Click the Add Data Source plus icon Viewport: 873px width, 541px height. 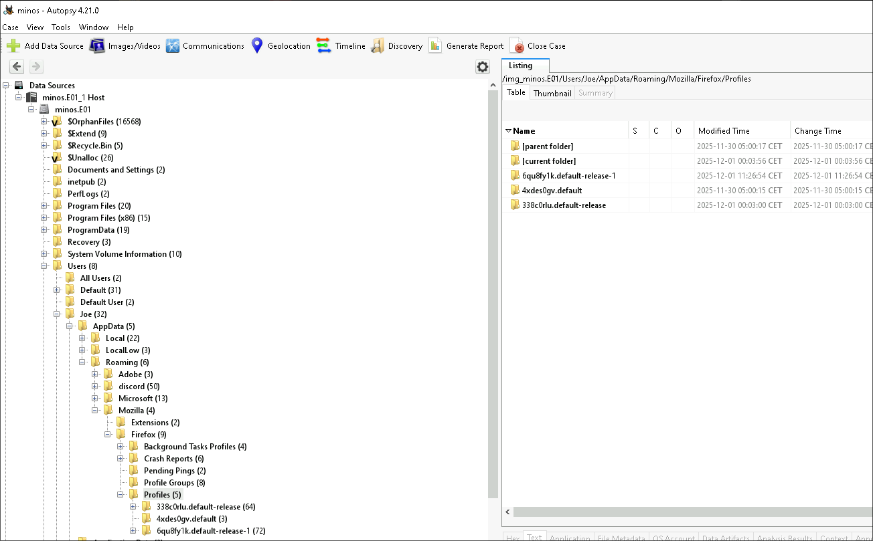click(x=13, y=46)
